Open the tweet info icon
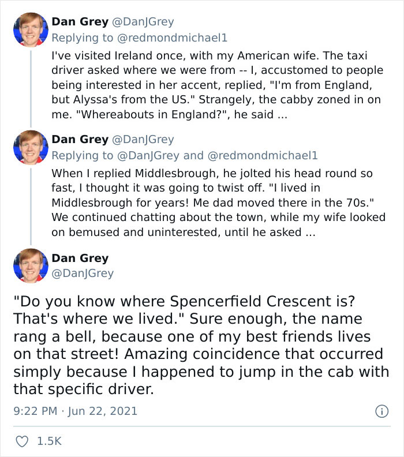Screen dimensions: 404x457 381,411
